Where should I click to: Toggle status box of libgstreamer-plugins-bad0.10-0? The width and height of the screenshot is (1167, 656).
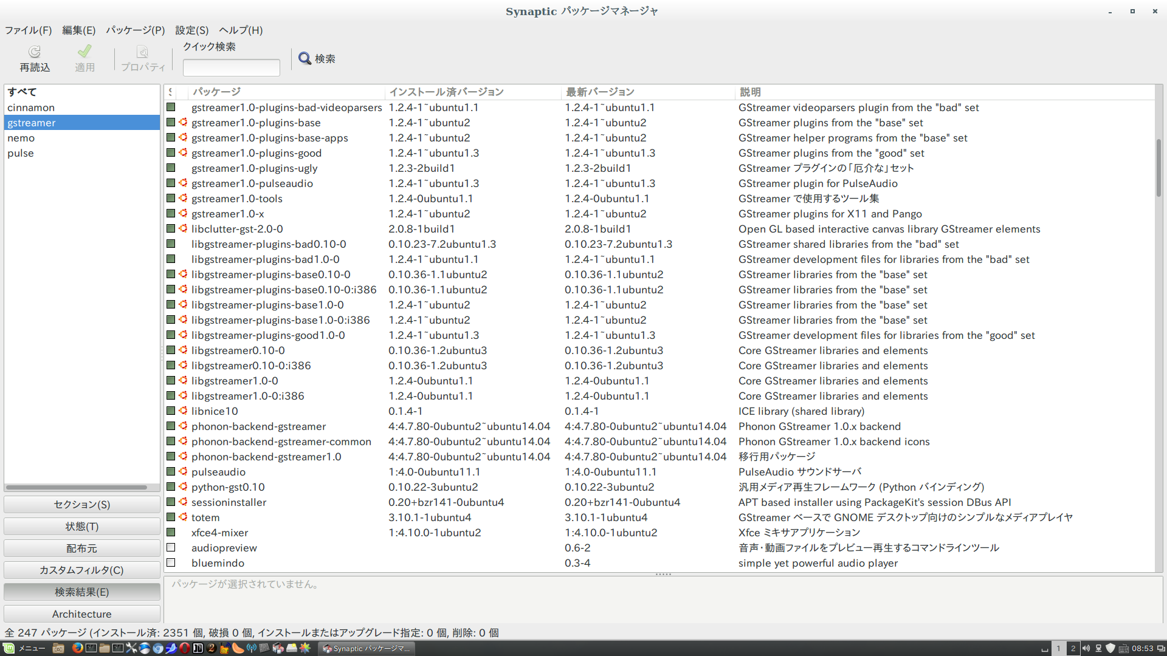tap(171, 244)
